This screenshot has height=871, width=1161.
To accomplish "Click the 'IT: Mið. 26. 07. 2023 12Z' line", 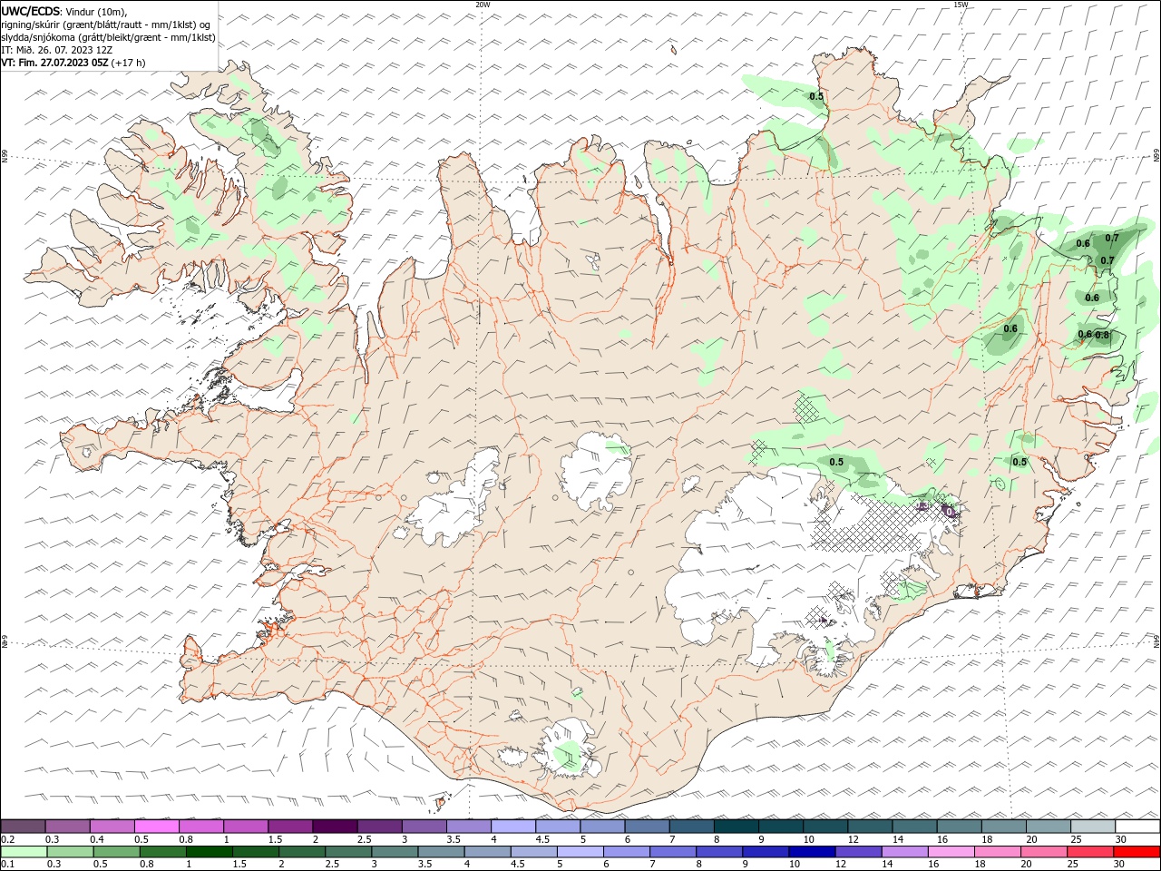I will (x=57, y=50).
